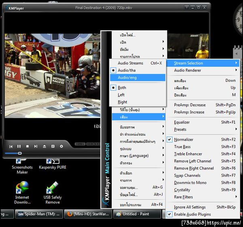Click the Final Destination 4 title text
Image resolution: width=243 pixels, height=227 pixels.
click(x=104, y=8)
